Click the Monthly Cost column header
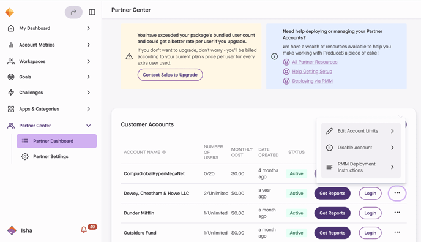The height and width of the screenshot is (242, 421). click(242, 152)
